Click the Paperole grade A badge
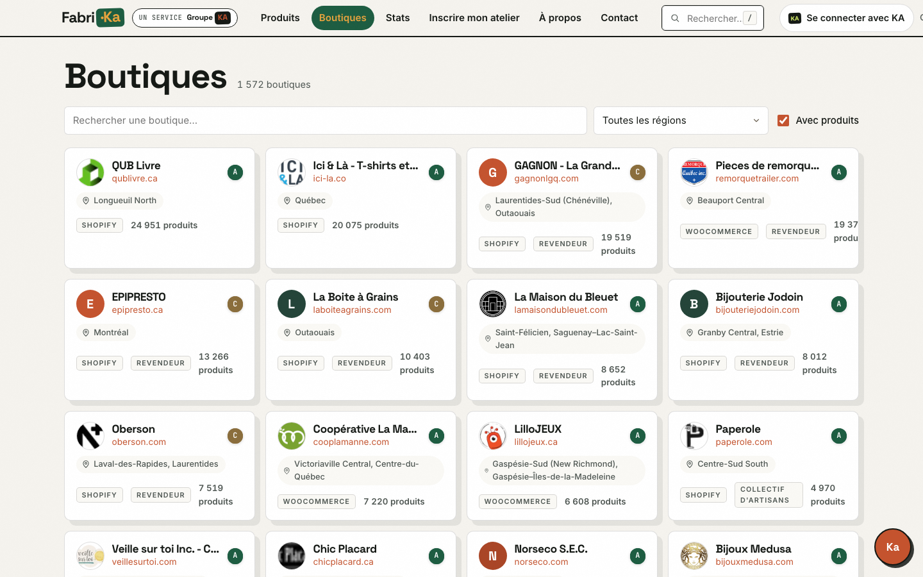Viewport: 923px width, 577px height. (839, 436)
